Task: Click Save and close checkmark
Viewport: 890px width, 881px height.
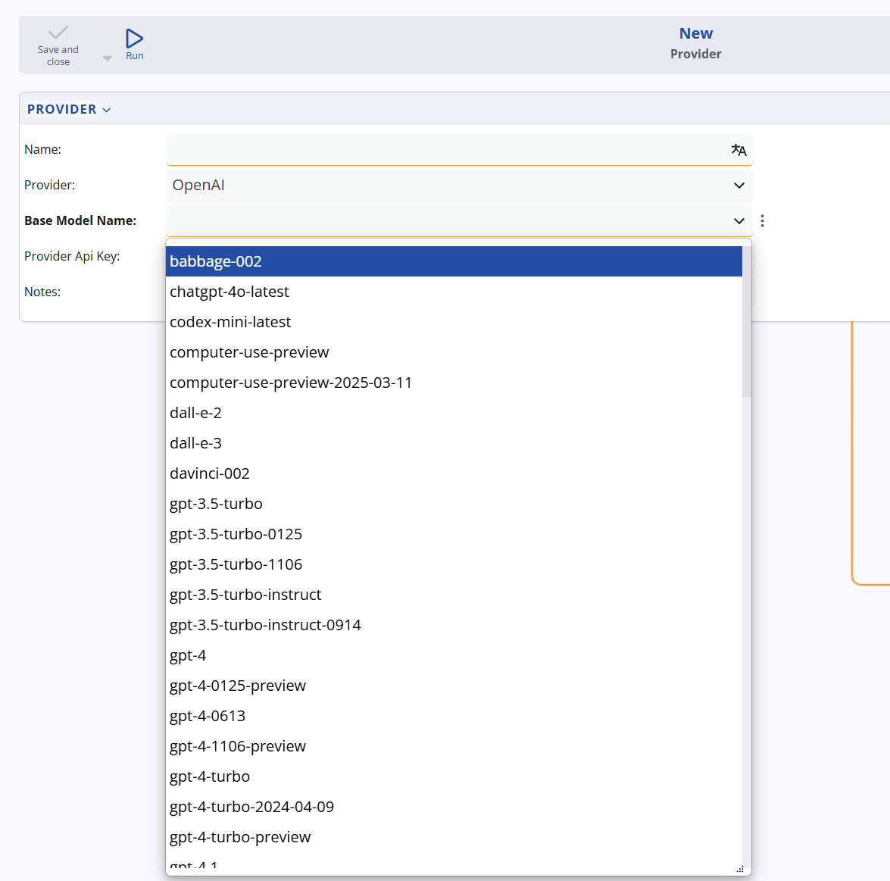Action: click(58, 33)
